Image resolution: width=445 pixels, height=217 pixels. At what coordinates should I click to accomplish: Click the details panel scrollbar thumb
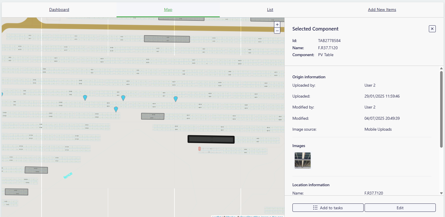coord(441,109)
